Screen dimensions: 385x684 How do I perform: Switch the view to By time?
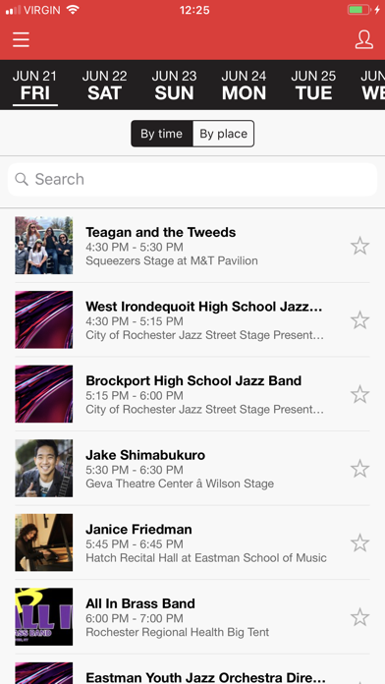point(162,134)
